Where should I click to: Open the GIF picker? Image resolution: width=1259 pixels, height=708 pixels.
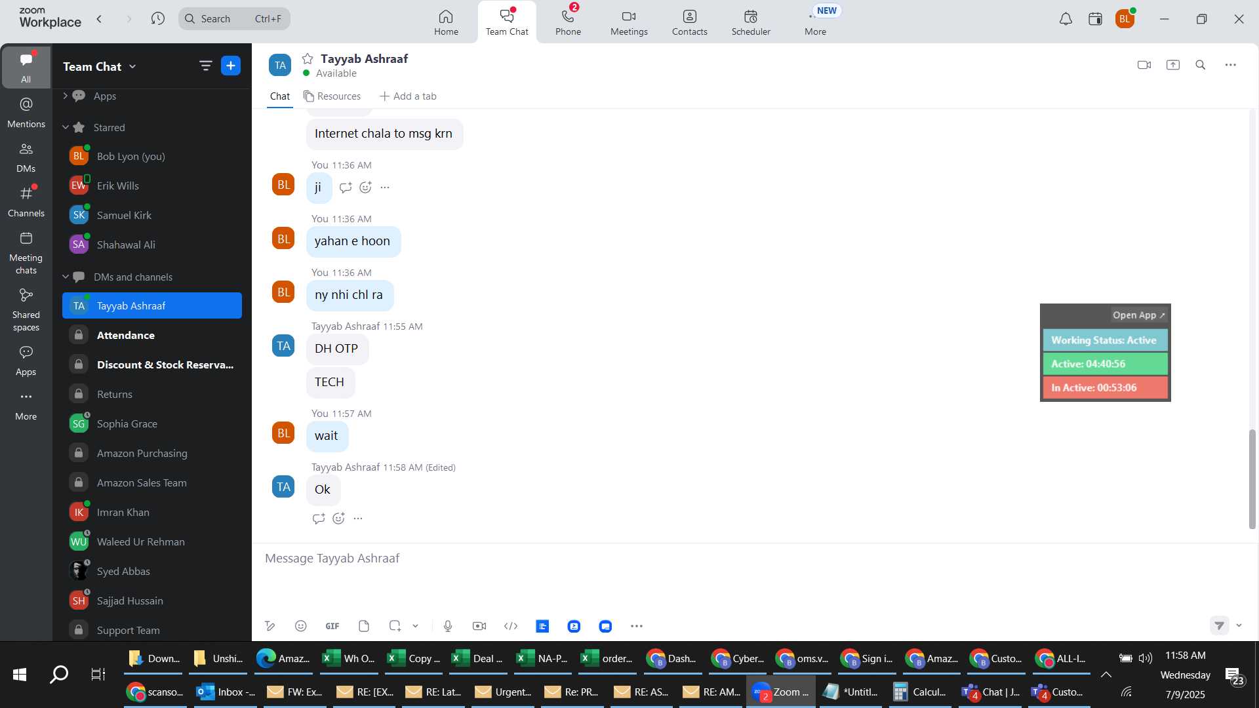(332, 626)
